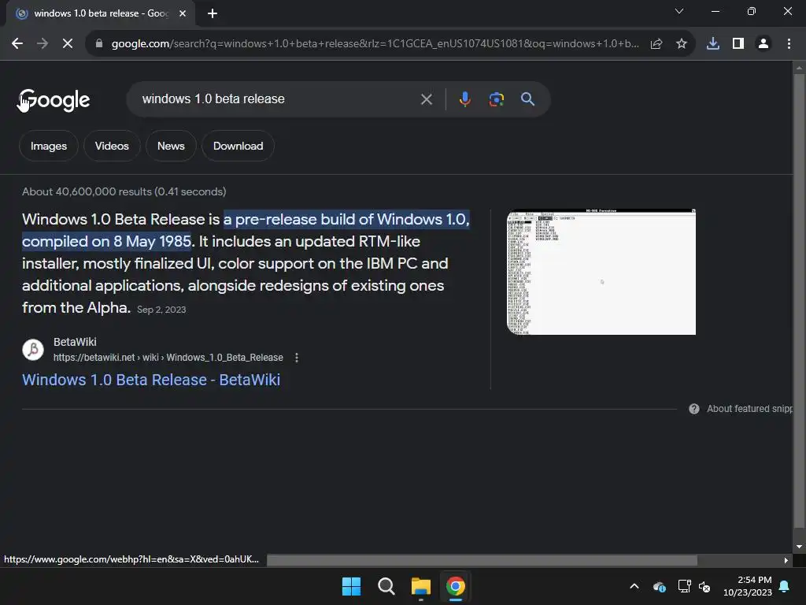806x605 pixels.
Task: Filter results by News
Action: (171, 146)
